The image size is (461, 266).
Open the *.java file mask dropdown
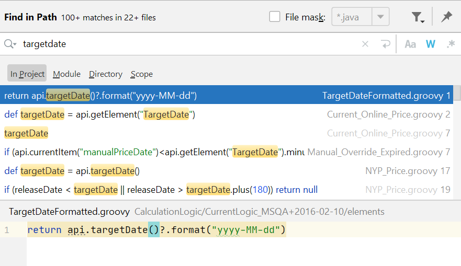[x=380, y=17]
